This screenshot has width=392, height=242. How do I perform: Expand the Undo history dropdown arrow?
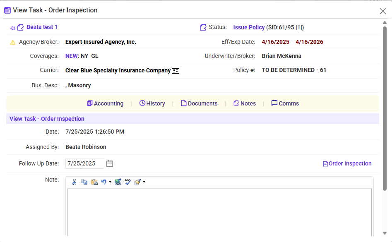pyautogui.click(x=110, y=182)
